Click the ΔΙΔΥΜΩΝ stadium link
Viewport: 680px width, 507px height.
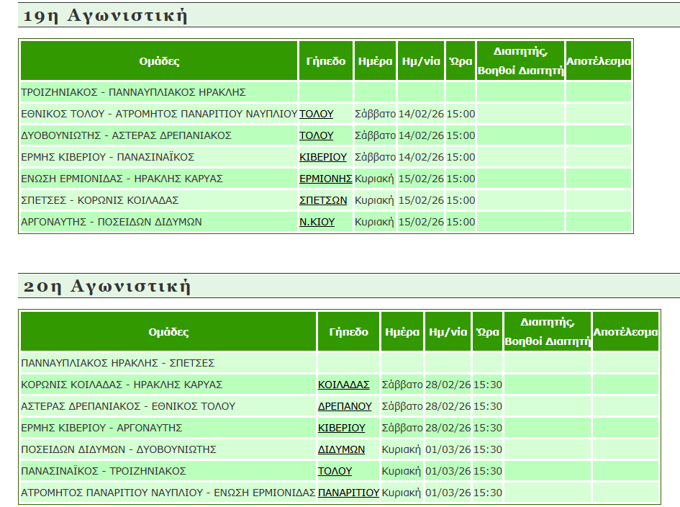(x=341, y=449)
